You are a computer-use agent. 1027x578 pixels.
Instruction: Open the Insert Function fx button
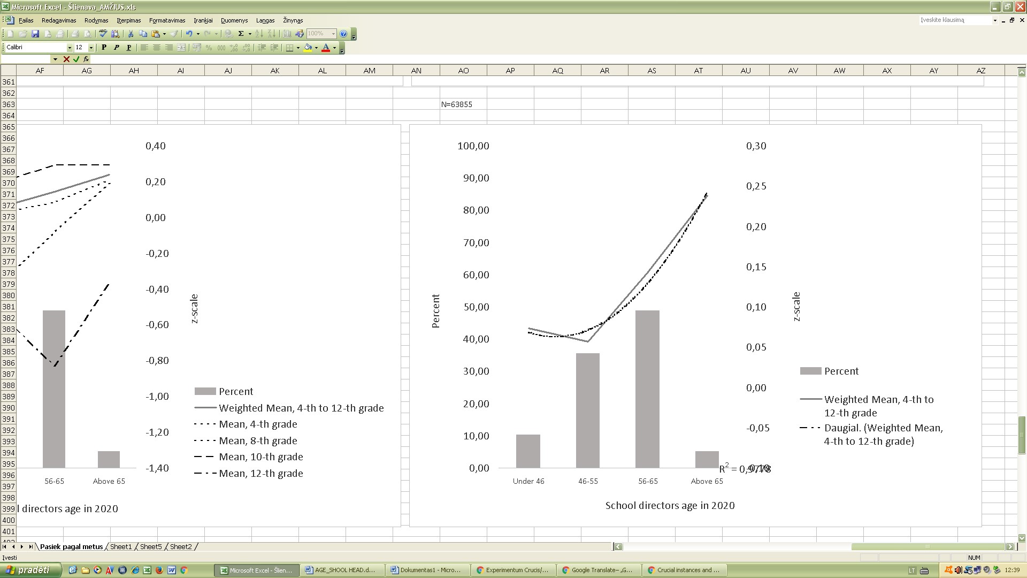tap(86, 59)
